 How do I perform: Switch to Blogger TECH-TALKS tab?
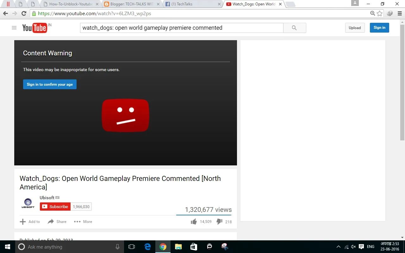pyautogui.click(x=132, y=4)
